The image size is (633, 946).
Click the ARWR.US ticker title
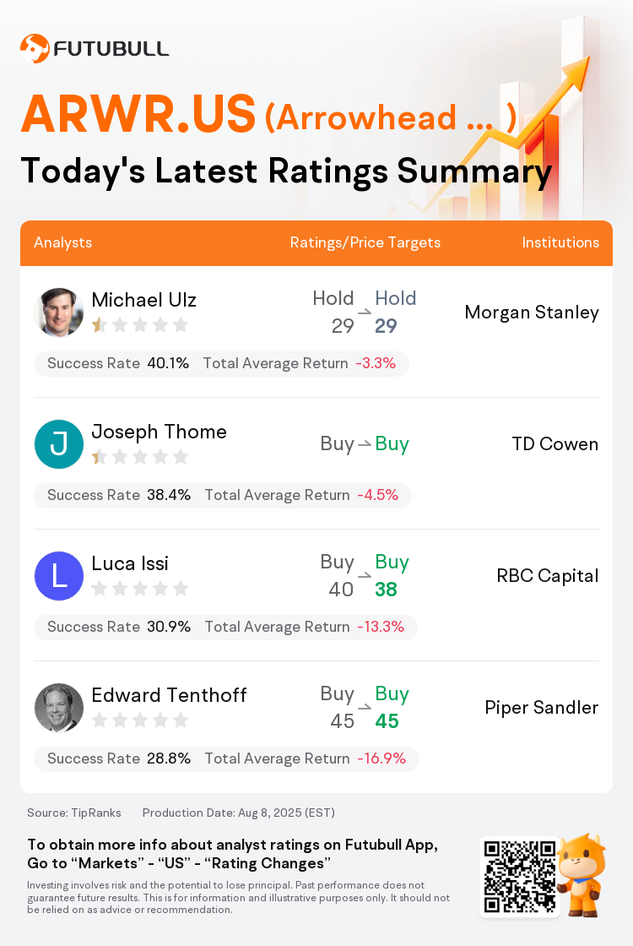pos(138,113)
